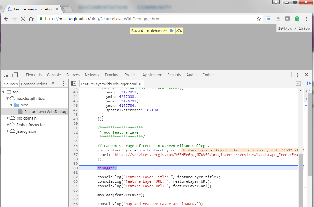Select the inspect element picker icon
This screenshot has width=314, height=207.
coord(6,75)
